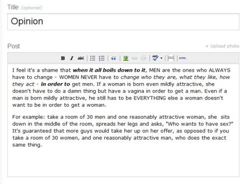The height and width of the screenshot is (184, 249).
Task: Click the bold phrase "when it all boils down to it"
Action: click(109, 70)
